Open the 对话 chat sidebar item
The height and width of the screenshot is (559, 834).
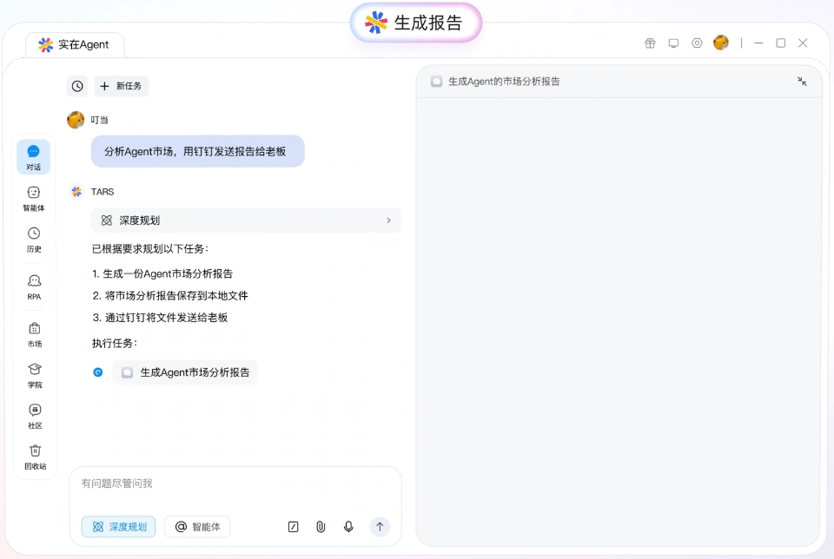click(x=34, y=157)
